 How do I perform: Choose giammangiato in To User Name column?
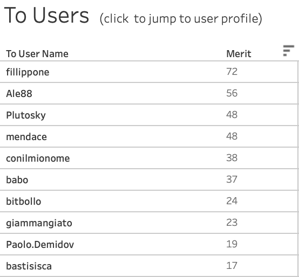click(x=39, y=223)
